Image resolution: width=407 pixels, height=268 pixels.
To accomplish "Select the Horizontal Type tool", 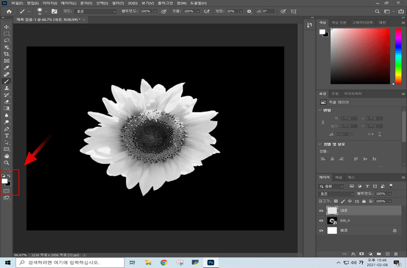I will (7, 135).
